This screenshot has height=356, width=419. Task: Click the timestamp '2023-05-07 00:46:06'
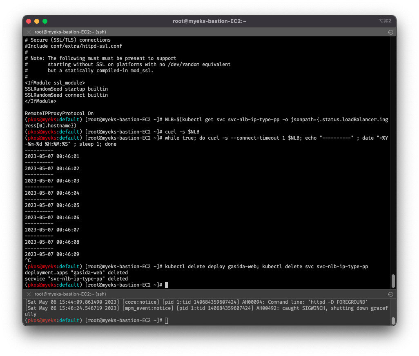pyautogui.click(x=52, y=218)
